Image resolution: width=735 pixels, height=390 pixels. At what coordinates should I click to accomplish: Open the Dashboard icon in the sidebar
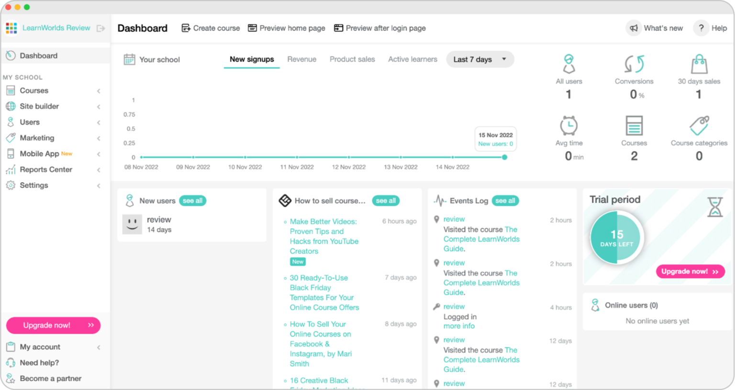[x=11, y=55]
